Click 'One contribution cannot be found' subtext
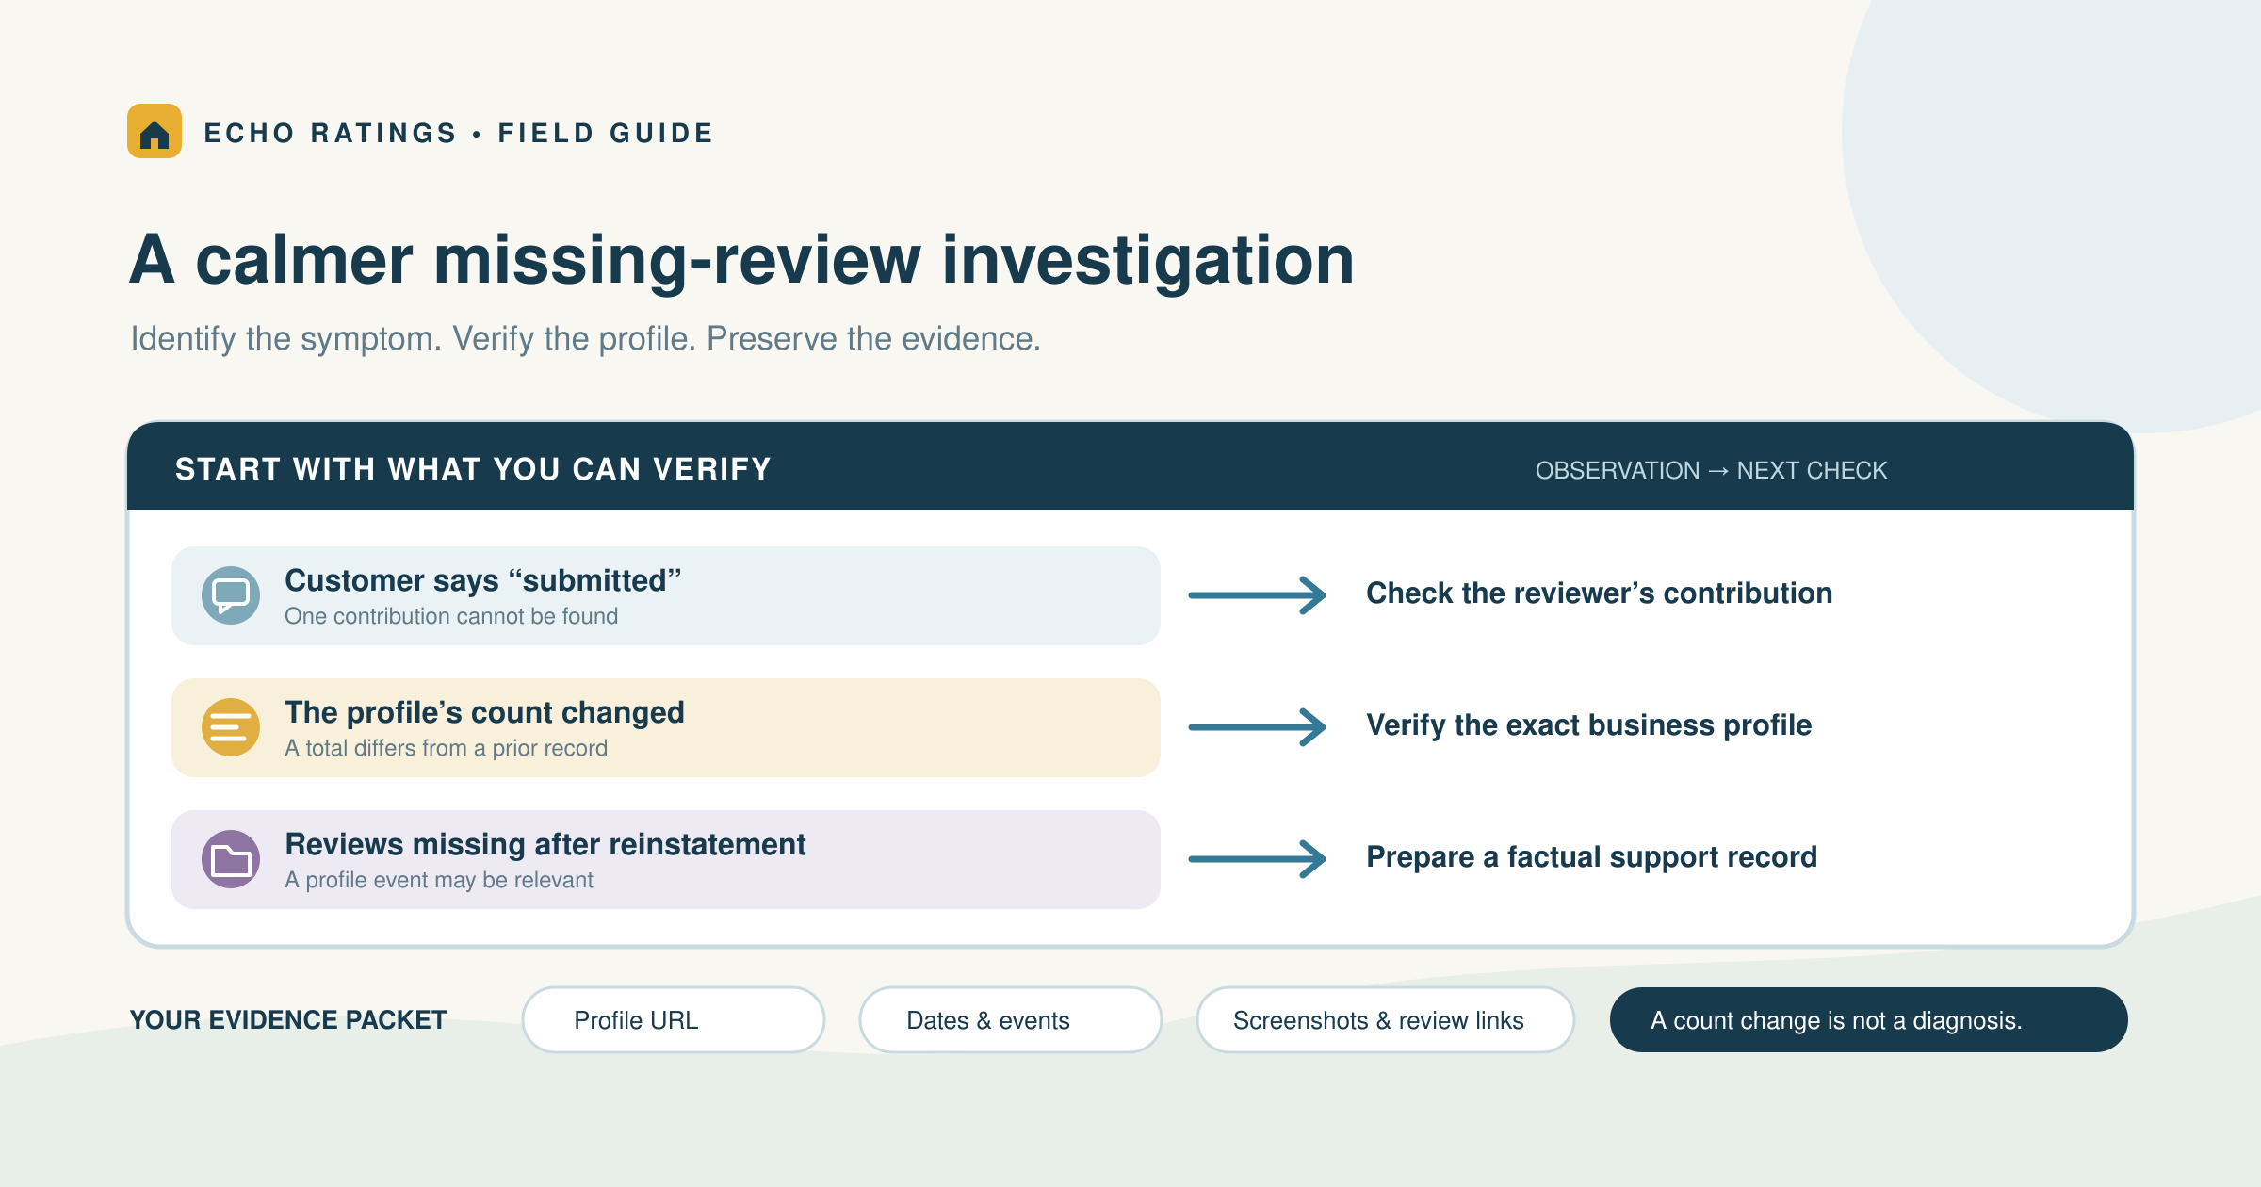 point(451,616)
